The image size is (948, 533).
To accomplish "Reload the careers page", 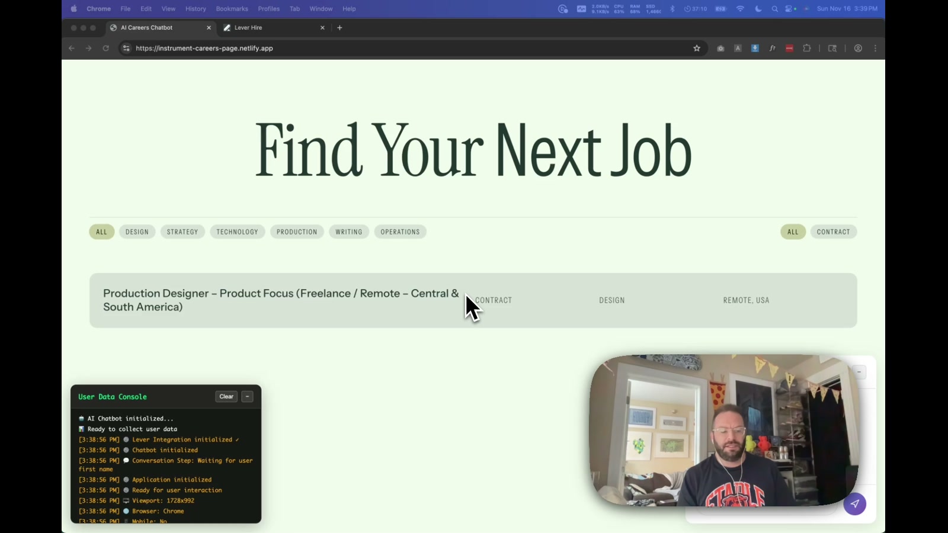I will click(x=105, y=49).
